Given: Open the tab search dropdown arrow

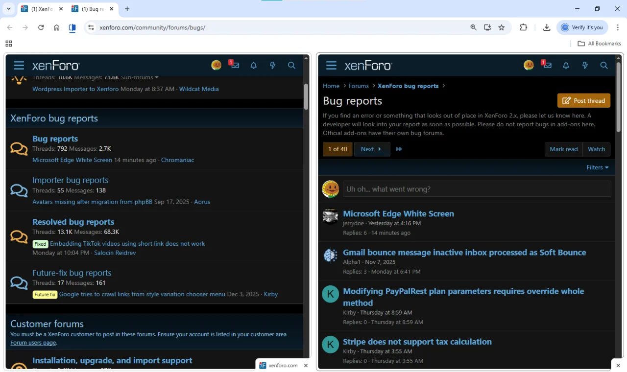Looking at the screenshot, I should tap(9, 9).
